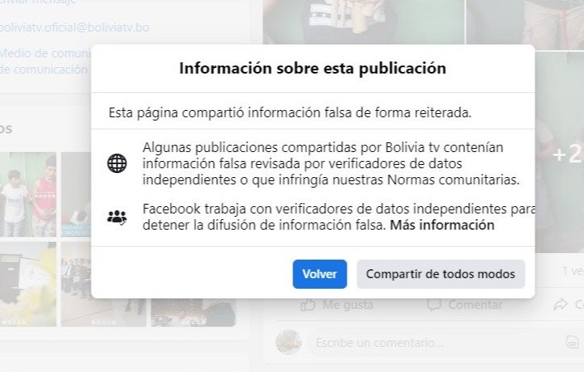Click the sticker icon in comment box
Image resolution: width=584 pixels, height=372 pixels.
[x=572, y=342]
